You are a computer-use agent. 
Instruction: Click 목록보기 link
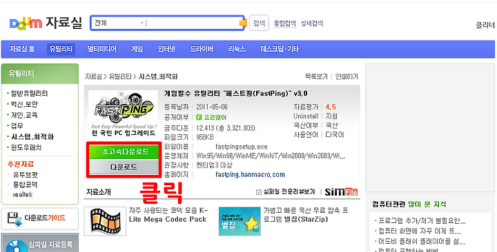[316, 76]
